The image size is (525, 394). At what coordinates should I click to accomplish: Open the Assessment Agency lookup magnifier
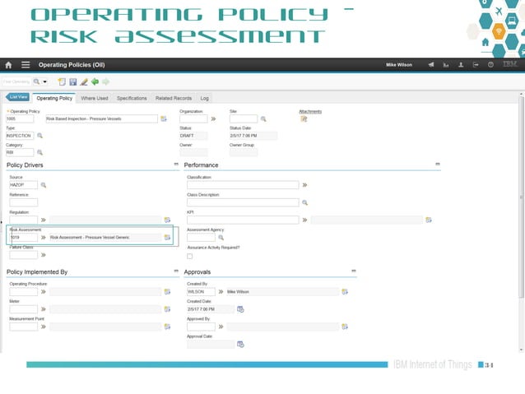[221, 238]
